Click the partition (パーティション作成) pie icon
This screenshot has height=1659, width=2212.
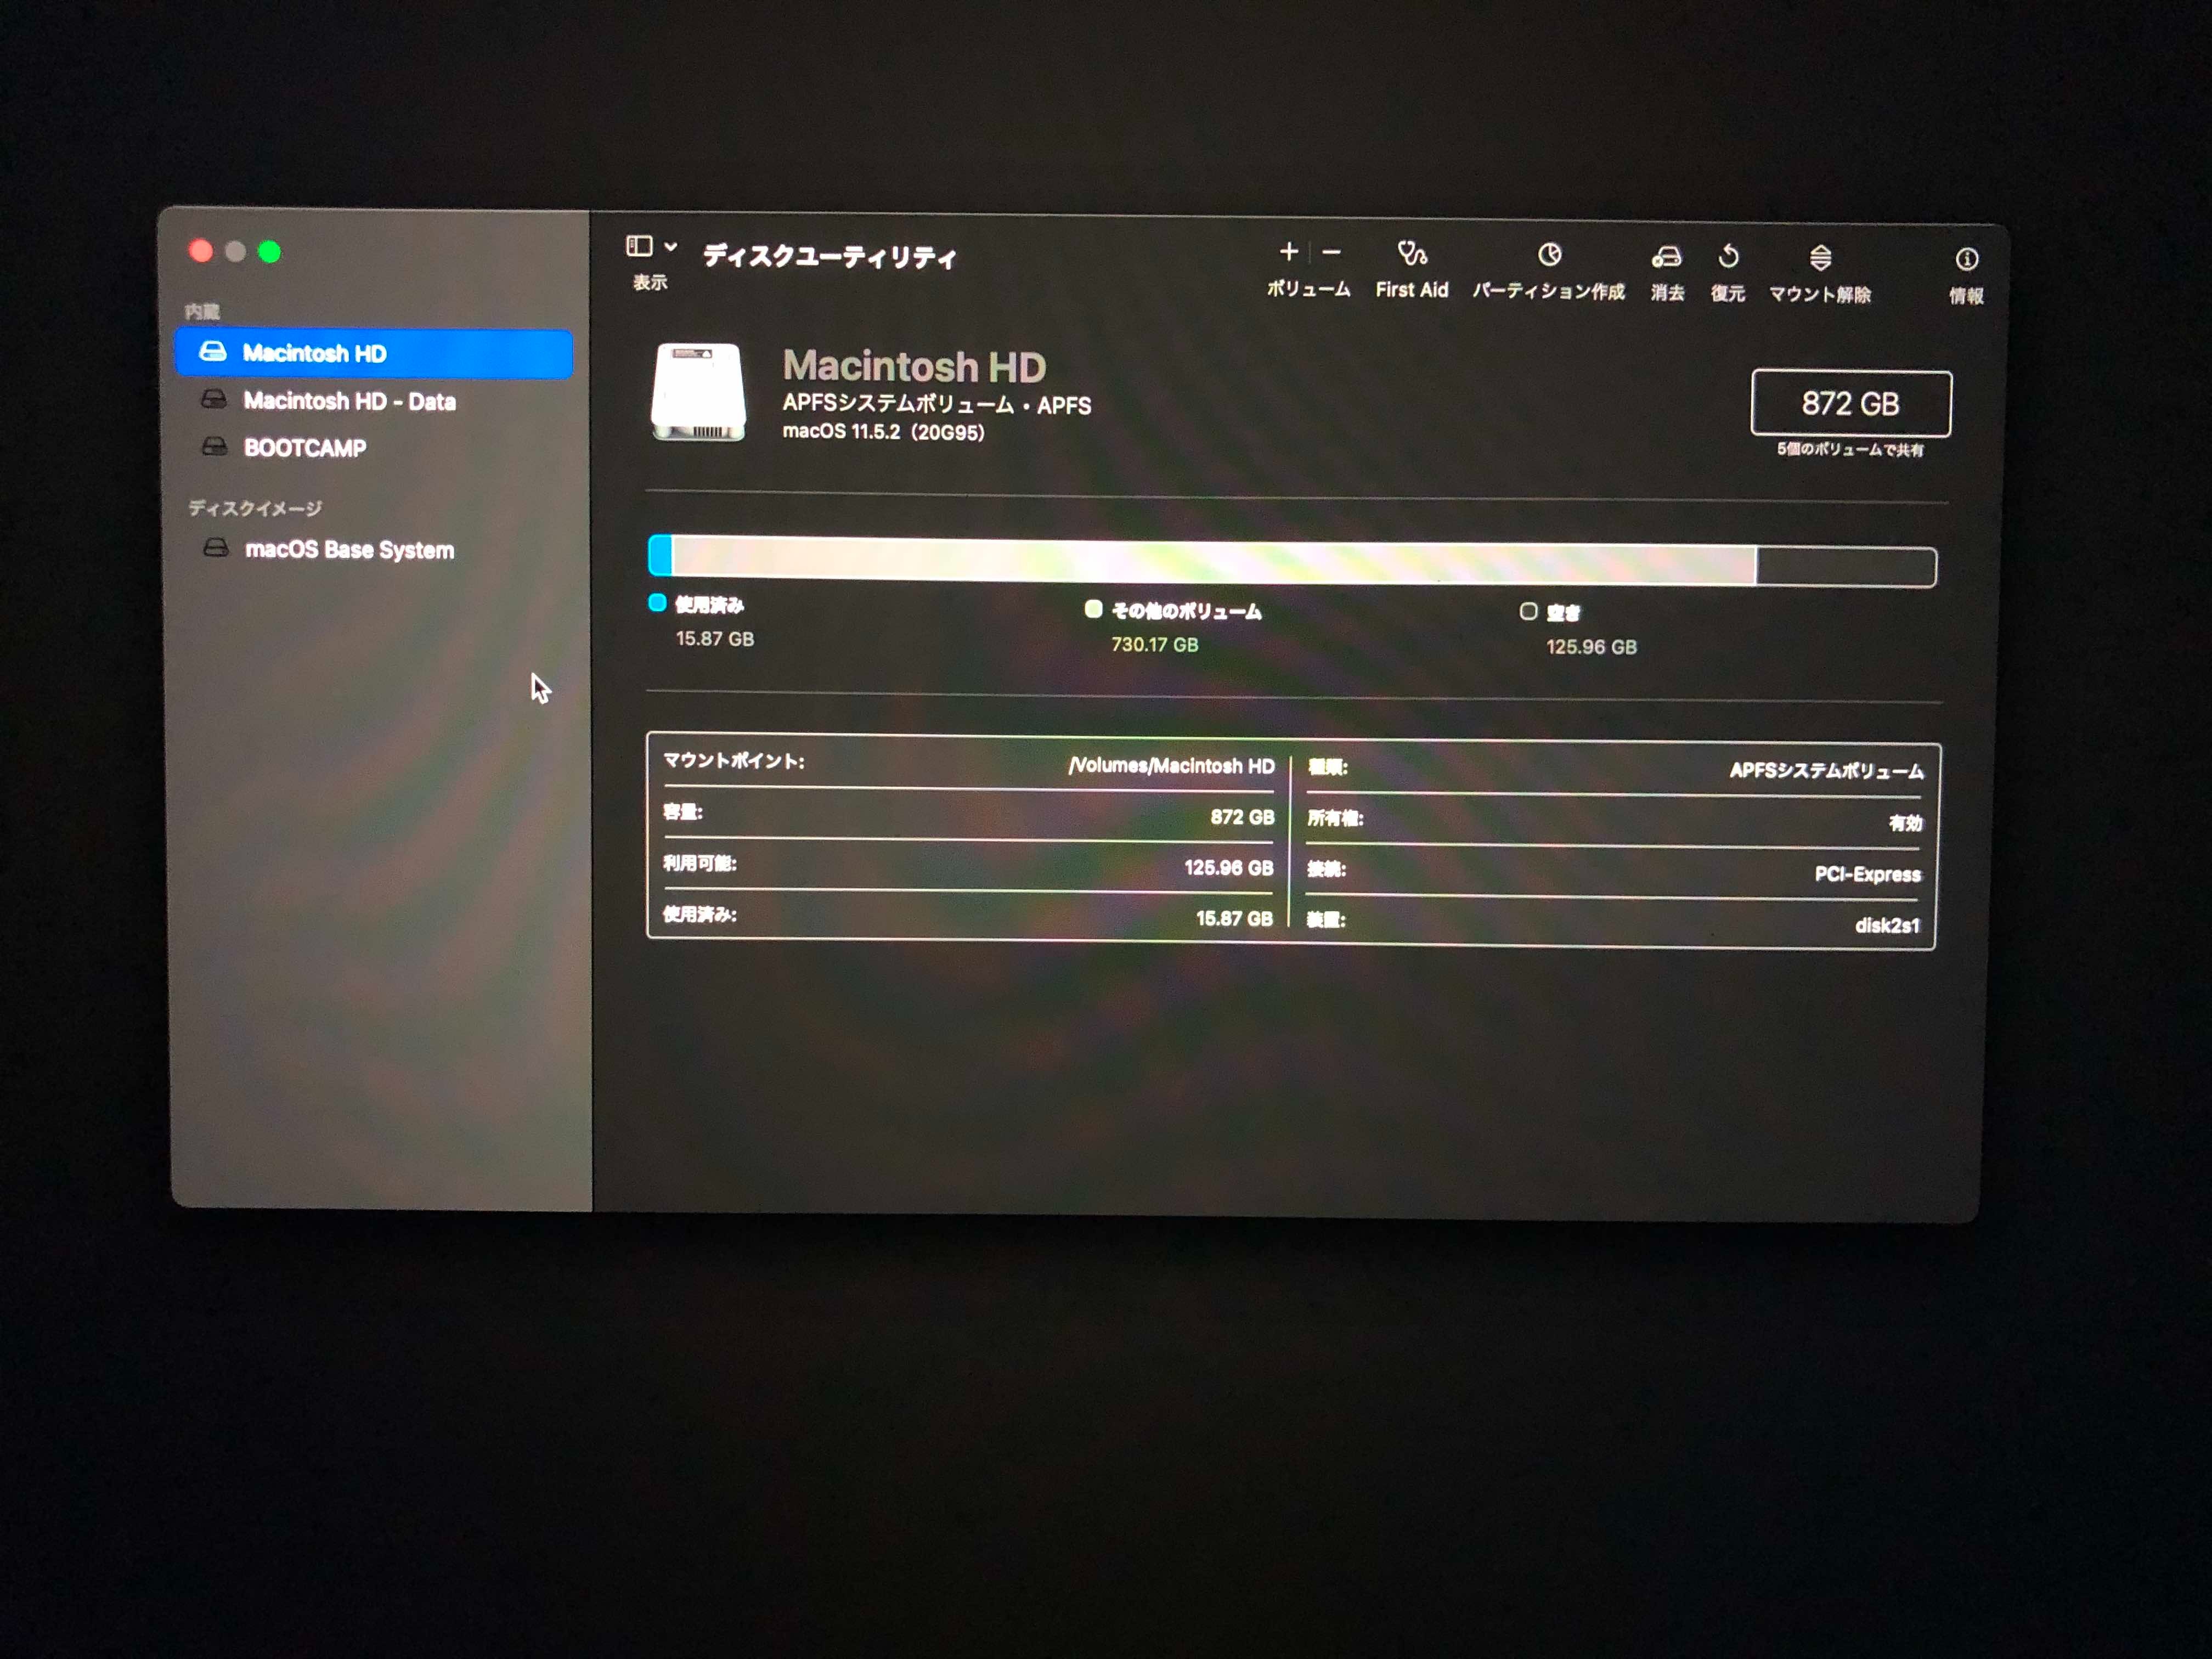point(1549,256)
